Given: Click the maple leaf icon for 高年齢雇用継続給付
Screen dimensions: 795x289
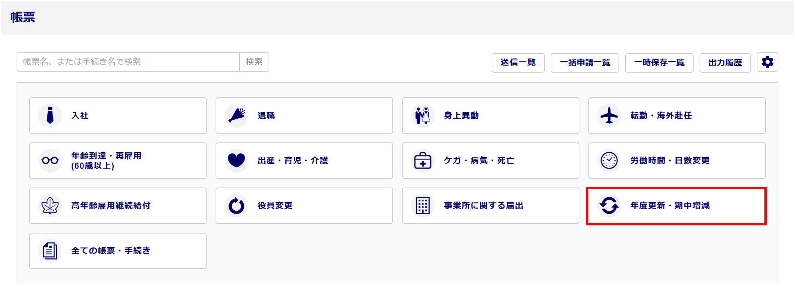Looking at the screenshot, I should pos(50,206).
